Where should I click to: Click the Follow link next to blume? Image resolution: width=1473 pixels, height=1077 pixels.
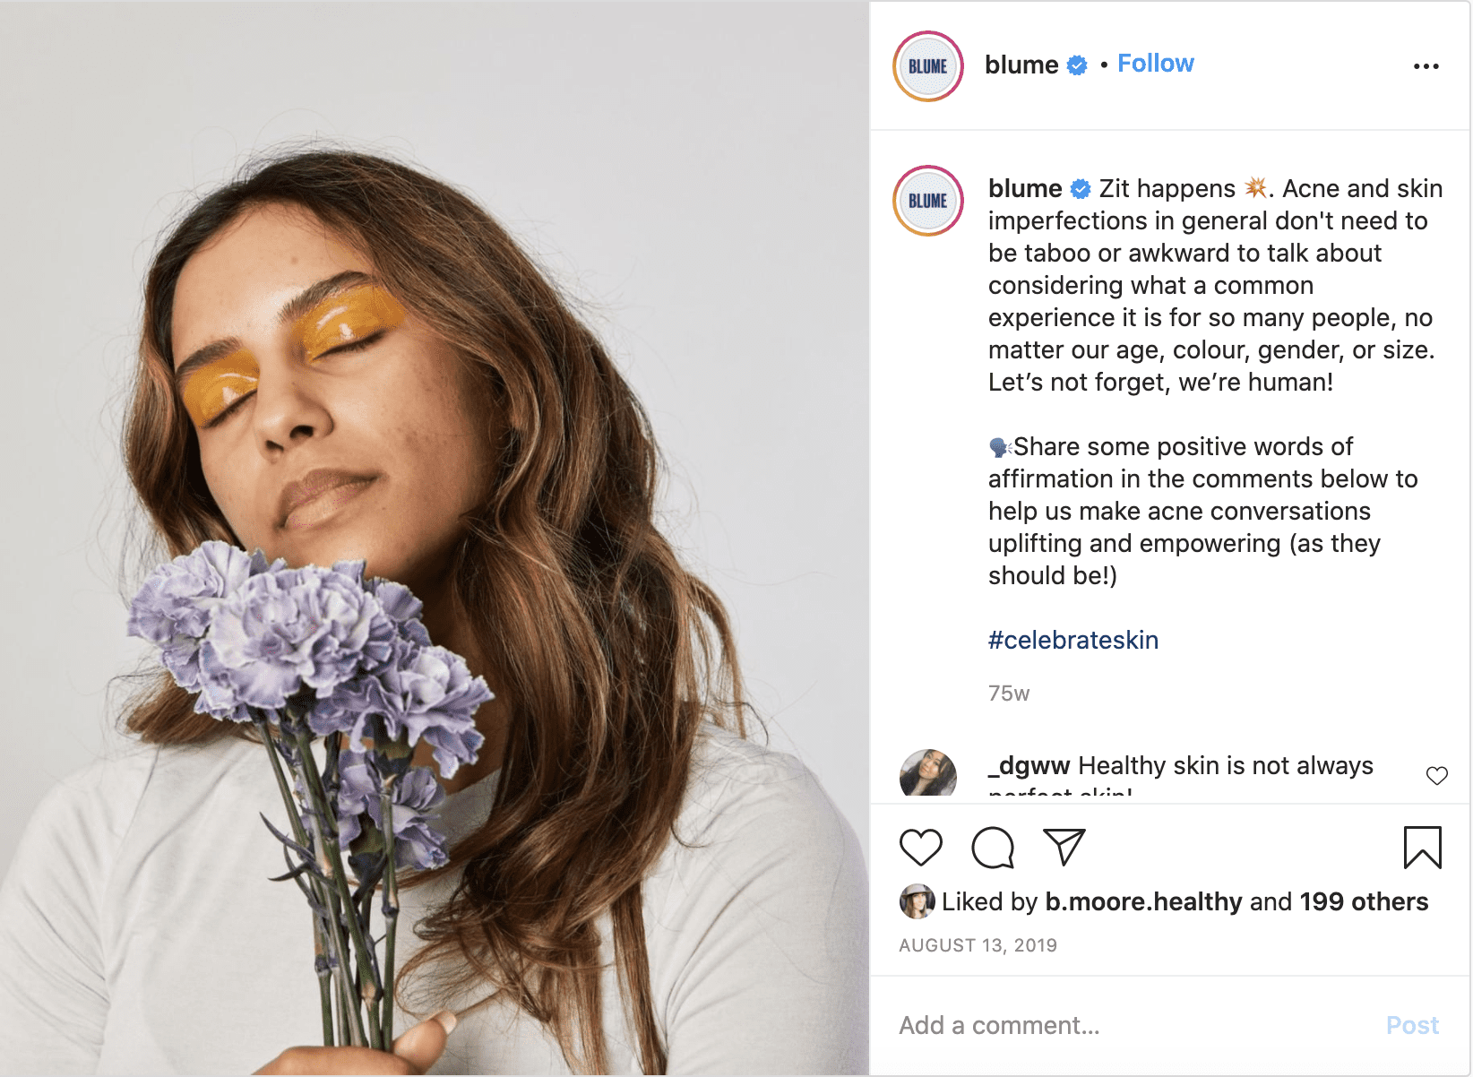1156,64
